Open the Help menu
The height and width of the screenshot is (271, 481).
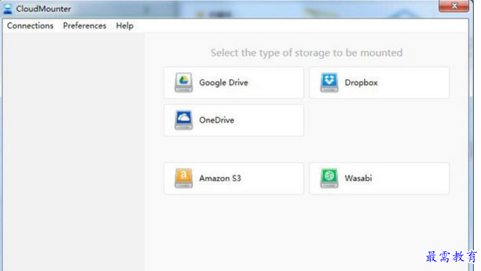click(124, 26)
